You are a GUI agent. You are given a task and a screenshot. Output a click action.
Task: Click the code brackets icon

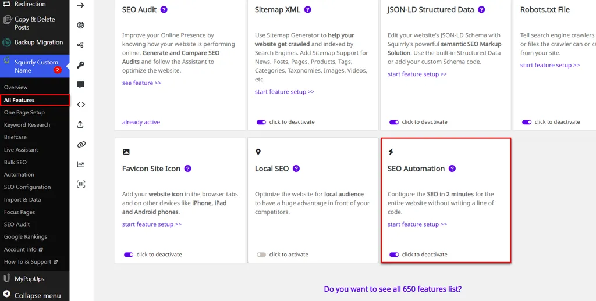coord(80,105)
